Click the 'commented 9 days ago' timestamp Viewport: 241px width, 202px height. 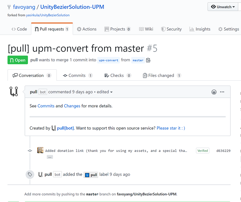[71, 92]
